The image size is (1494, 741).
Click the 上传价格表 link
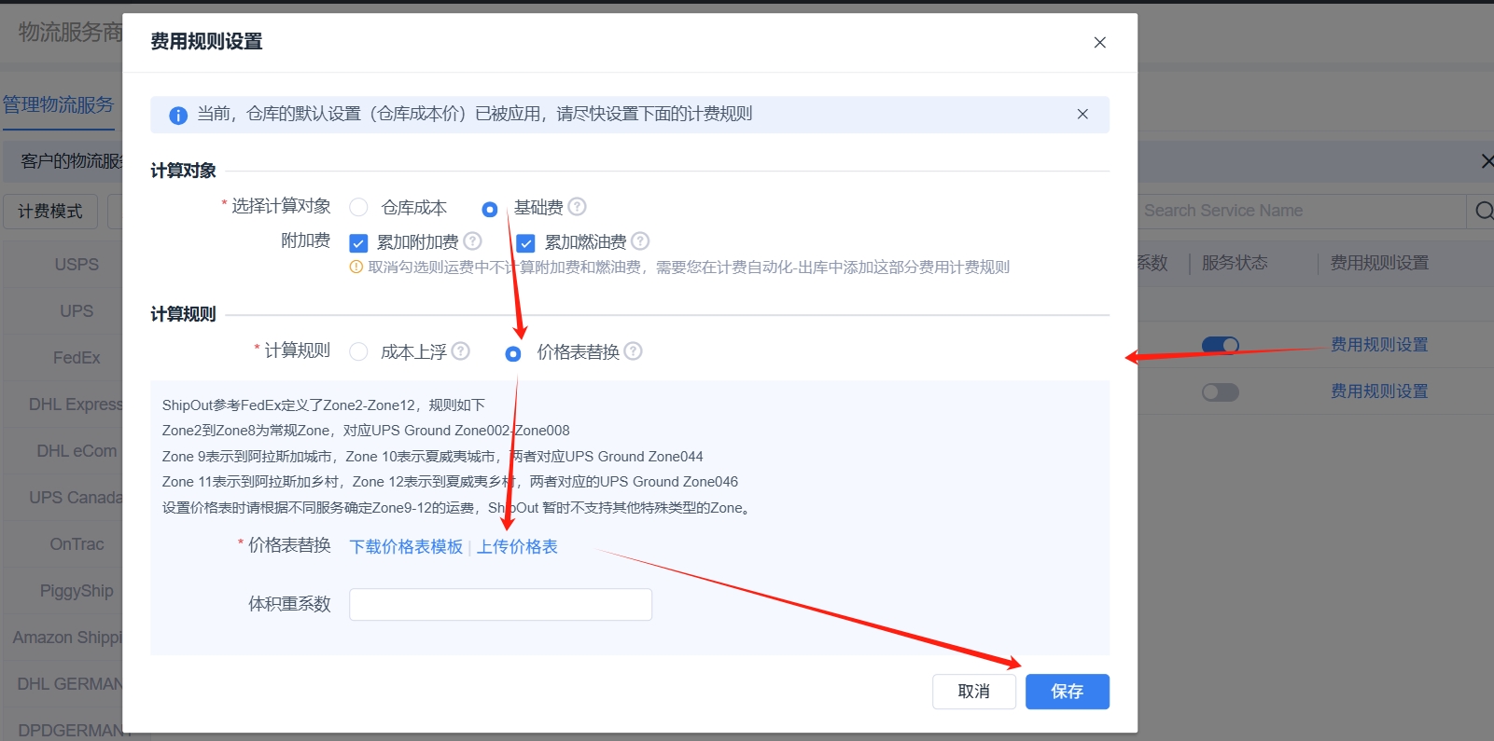click(517, 547)
